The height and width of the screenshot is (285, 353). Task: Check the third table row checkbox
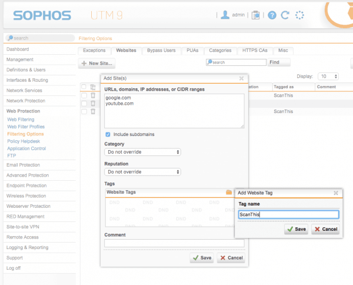pos(84,111)
